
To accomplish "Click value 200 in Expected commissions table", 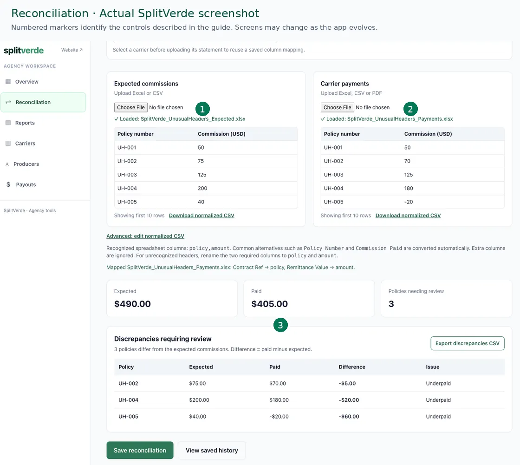I will [202, 188].
